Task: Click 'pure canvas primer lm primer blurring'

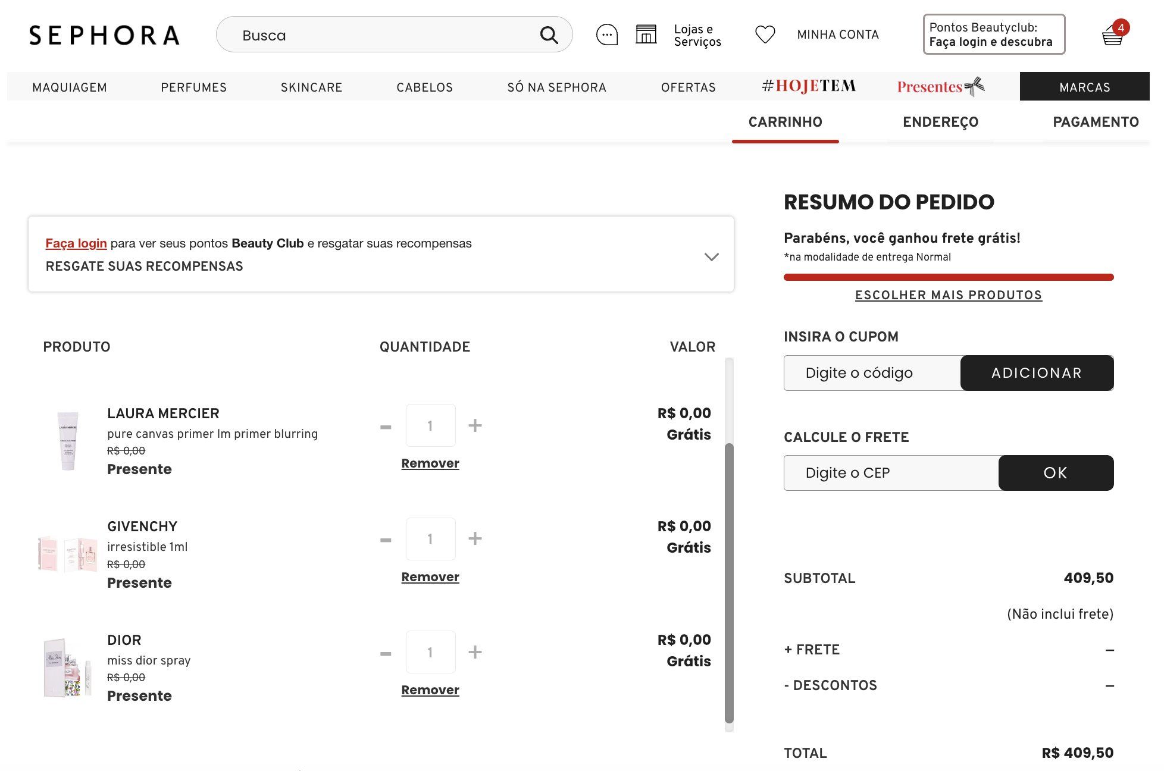Action: [212, 434]
